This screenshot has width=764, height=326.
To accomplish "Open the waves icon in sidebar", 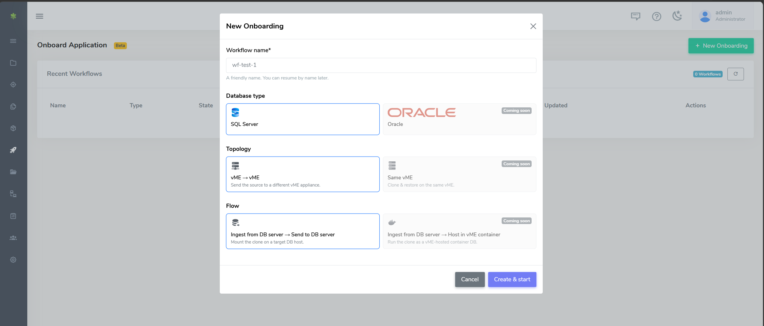I will 13,41.
